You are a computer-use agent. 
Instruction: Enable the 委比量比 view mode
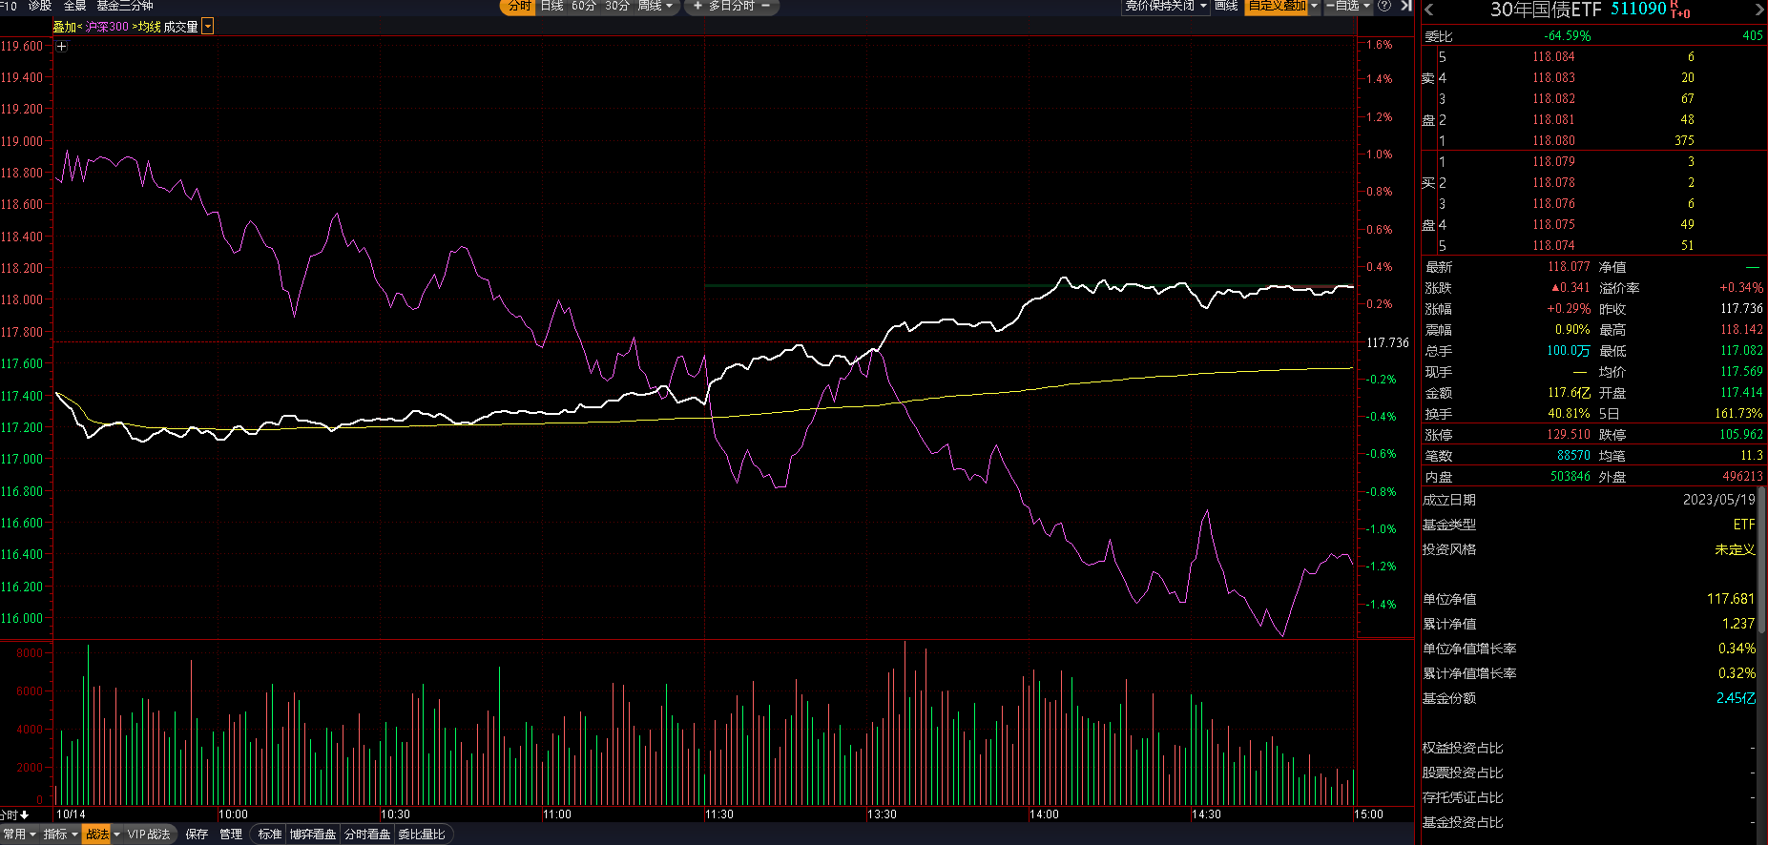(x=422, y=835)
